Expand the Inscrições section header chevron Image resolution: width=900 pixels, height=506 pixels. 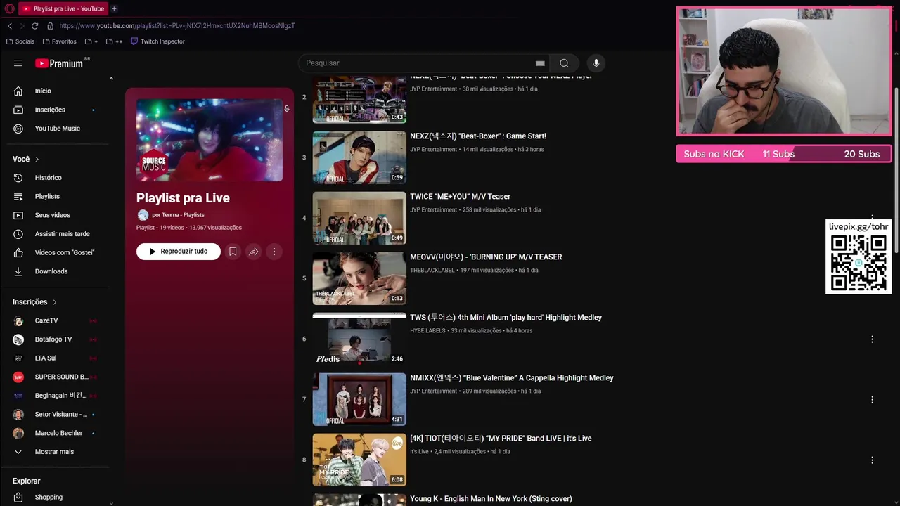coord(55,302)
